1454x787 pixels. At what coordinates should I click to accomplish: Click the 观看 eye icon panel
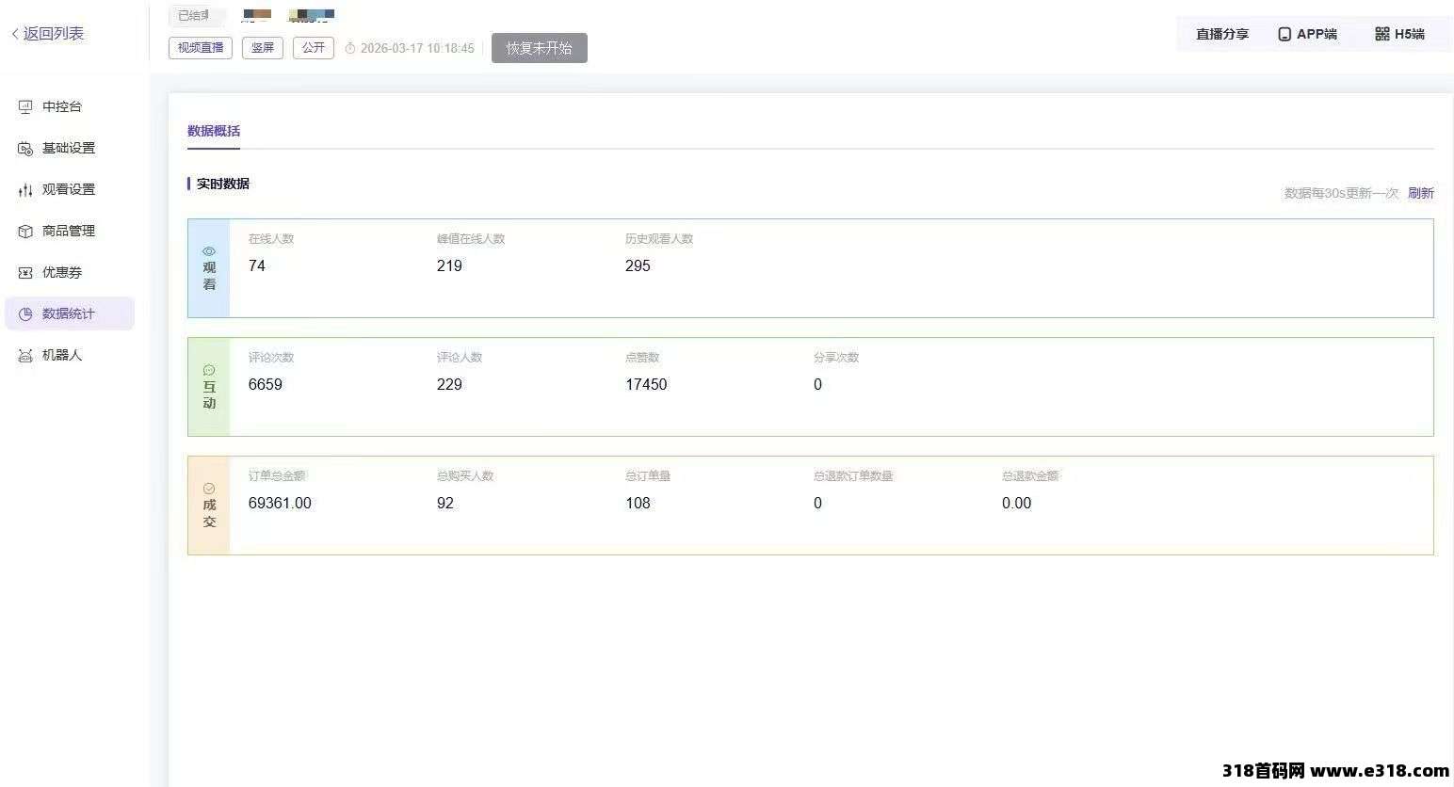pyautogui.click(x=209, y=251)
